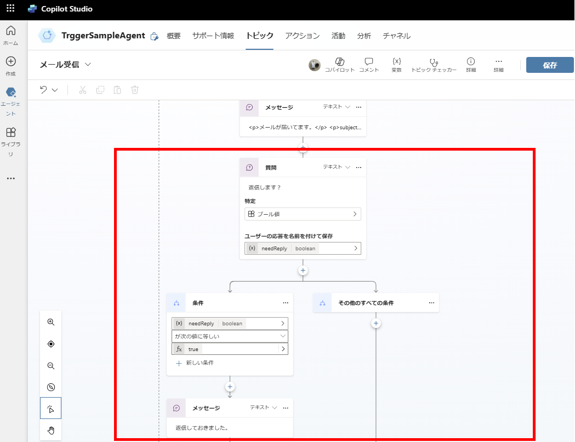Image resolution: width=575 pixels, height=442 pixels.
Task: Open the コメント panel icon
Action: (x=368, y=65)
